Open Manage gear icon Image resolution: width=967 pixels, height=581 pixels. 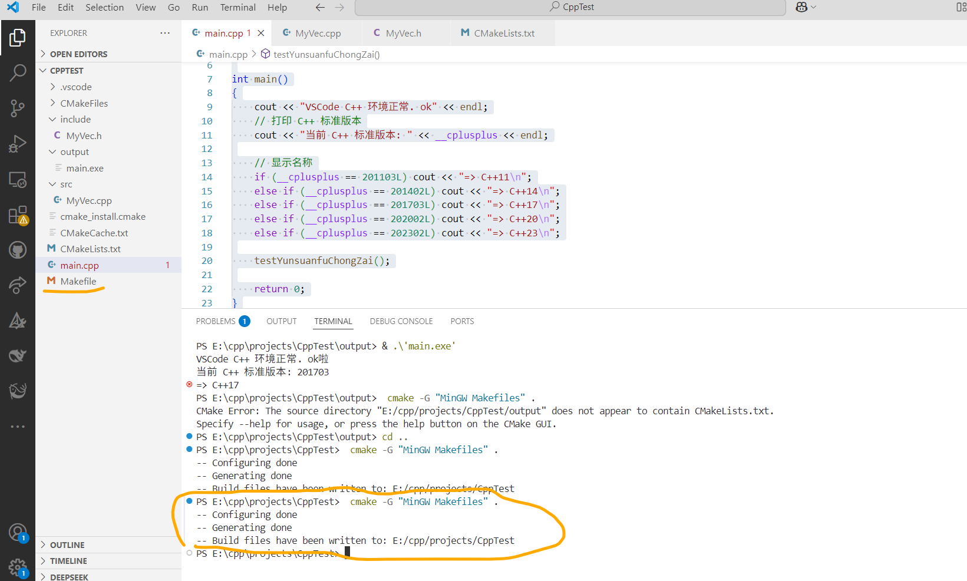[x=18, y=568]
